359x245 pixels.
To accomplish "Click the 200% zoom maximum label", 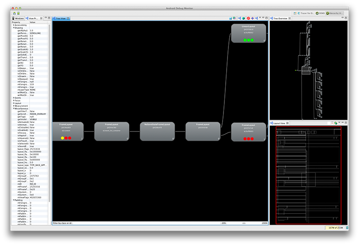I will tap(265, 223).
